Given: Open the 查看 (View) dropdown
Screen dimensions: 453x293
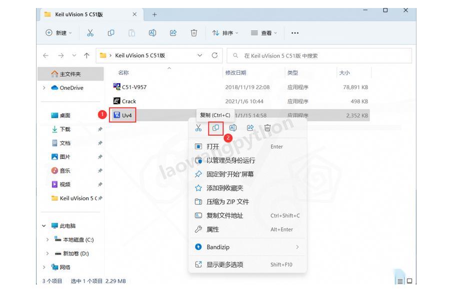Looking at the screenshot, I should click(264, 33).
